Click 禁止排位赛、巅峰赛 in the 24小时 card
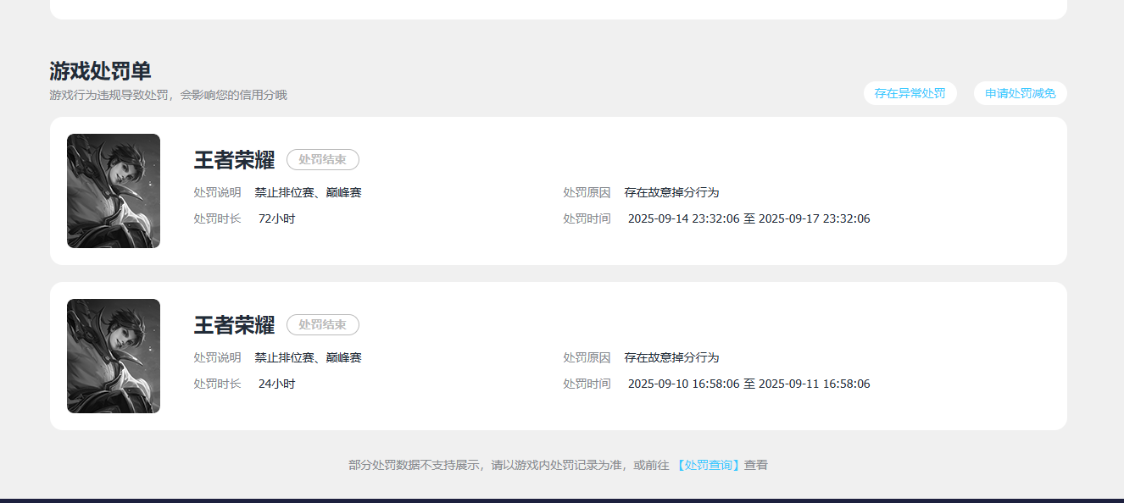The image size is (1124, 503). [309, 357]
